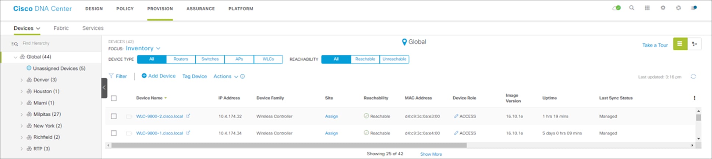This screenshot has height=159, width=712.
Task: Click the Filter funnel icon
Action: (111, 76)
